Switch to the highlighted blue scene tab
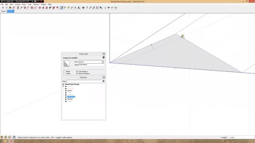Image resolution: width=255 pixels, height=143 pixels. pyautogui.click(x=11, y=11)
